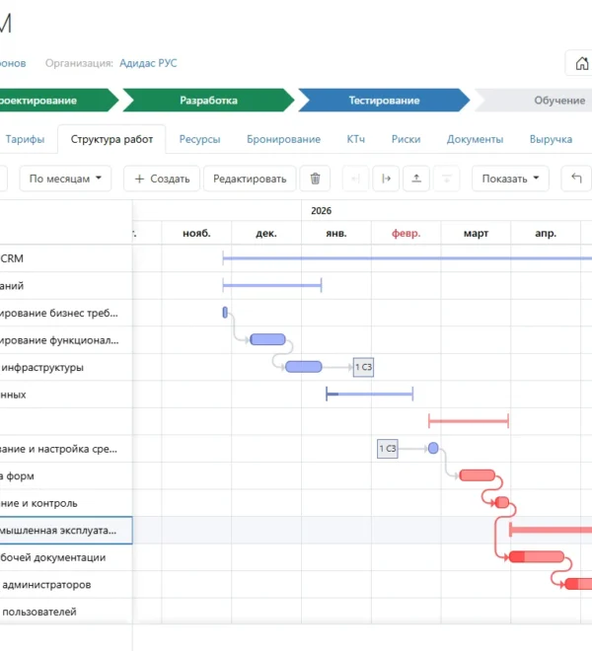This screenshot has width=592, height=651.
Task: Select the инфраструктуры task row
Action: pos(66,367)
